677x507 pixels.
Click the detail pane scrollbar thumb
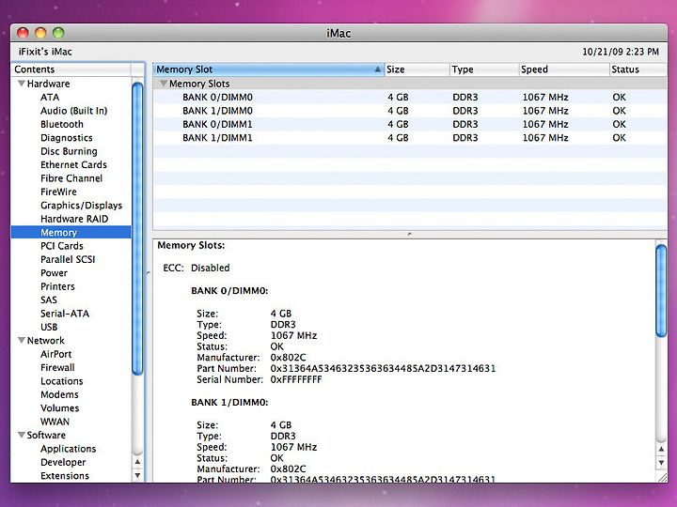(x=661, y=290)
